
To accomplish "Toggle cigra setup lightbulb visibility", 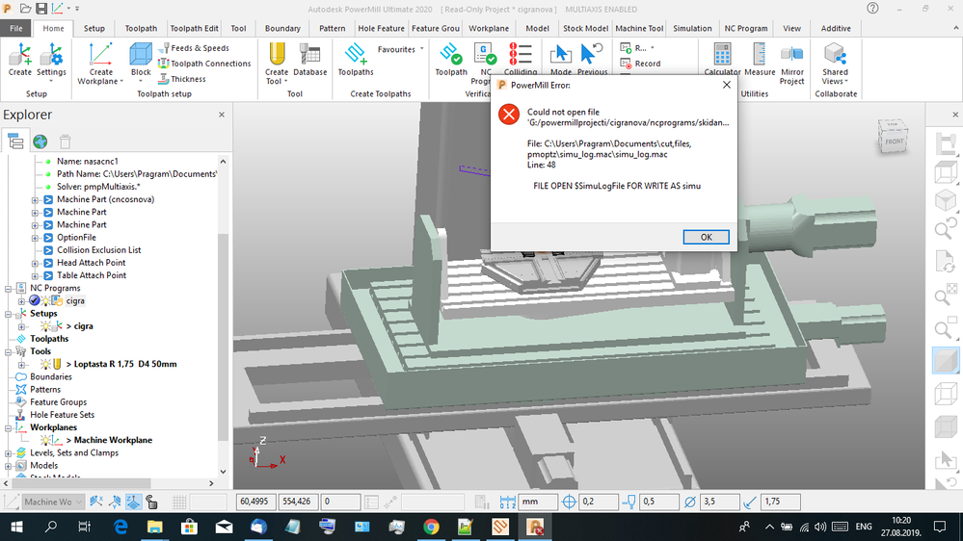I will click(x=45, y=325).
